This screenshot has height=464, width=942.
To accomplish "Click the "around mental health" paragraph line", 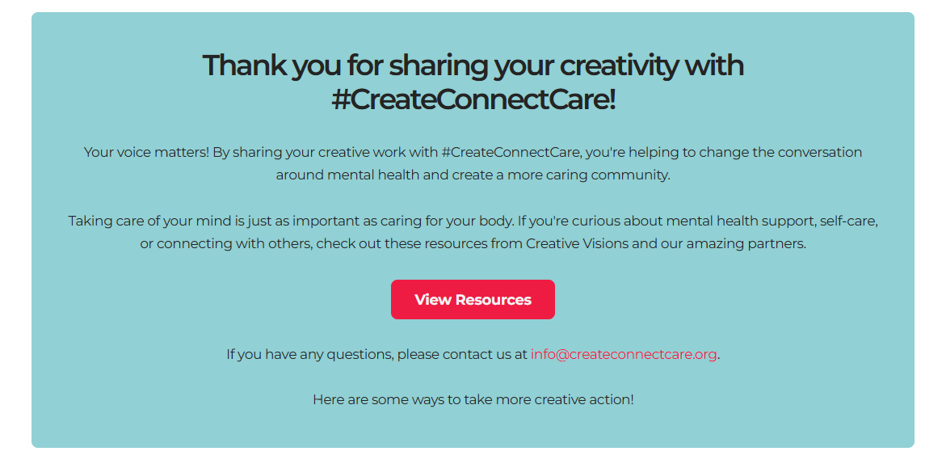I will 473,175.
